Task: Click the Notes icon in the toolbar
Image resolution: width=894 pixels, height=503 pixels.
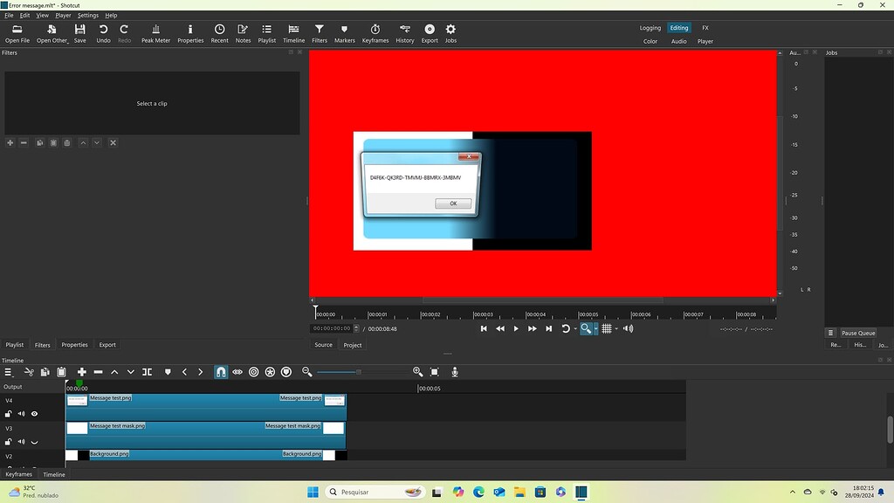Action: pyautogui.click(x=243, y=32)
